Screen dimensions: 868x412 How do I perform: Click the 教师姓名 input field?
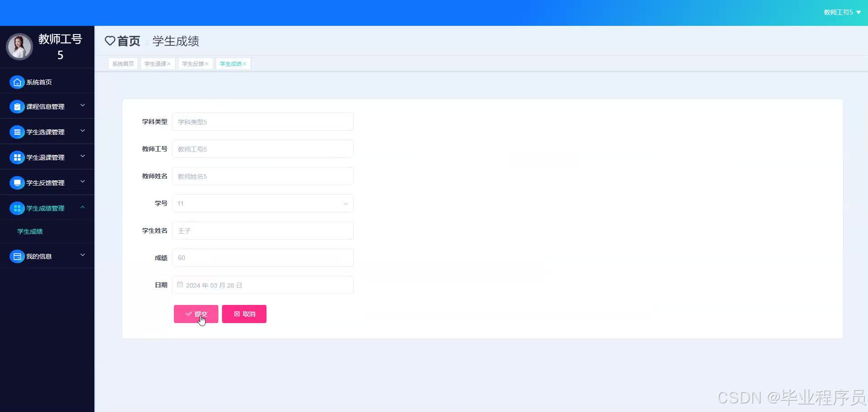pyautogui.click(x=262, y=176)
